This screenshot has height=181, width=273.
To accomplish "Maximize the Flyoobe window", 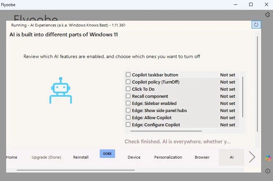I will pos(251,4).
